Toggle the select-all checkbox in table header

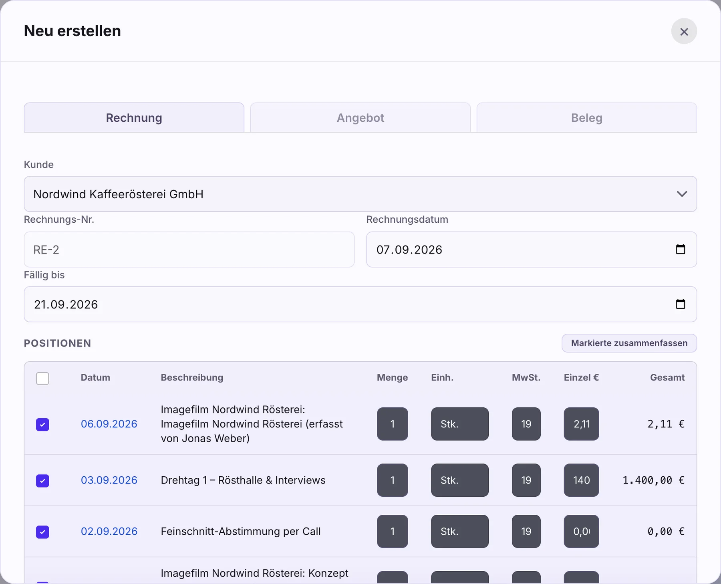point(42,378)
